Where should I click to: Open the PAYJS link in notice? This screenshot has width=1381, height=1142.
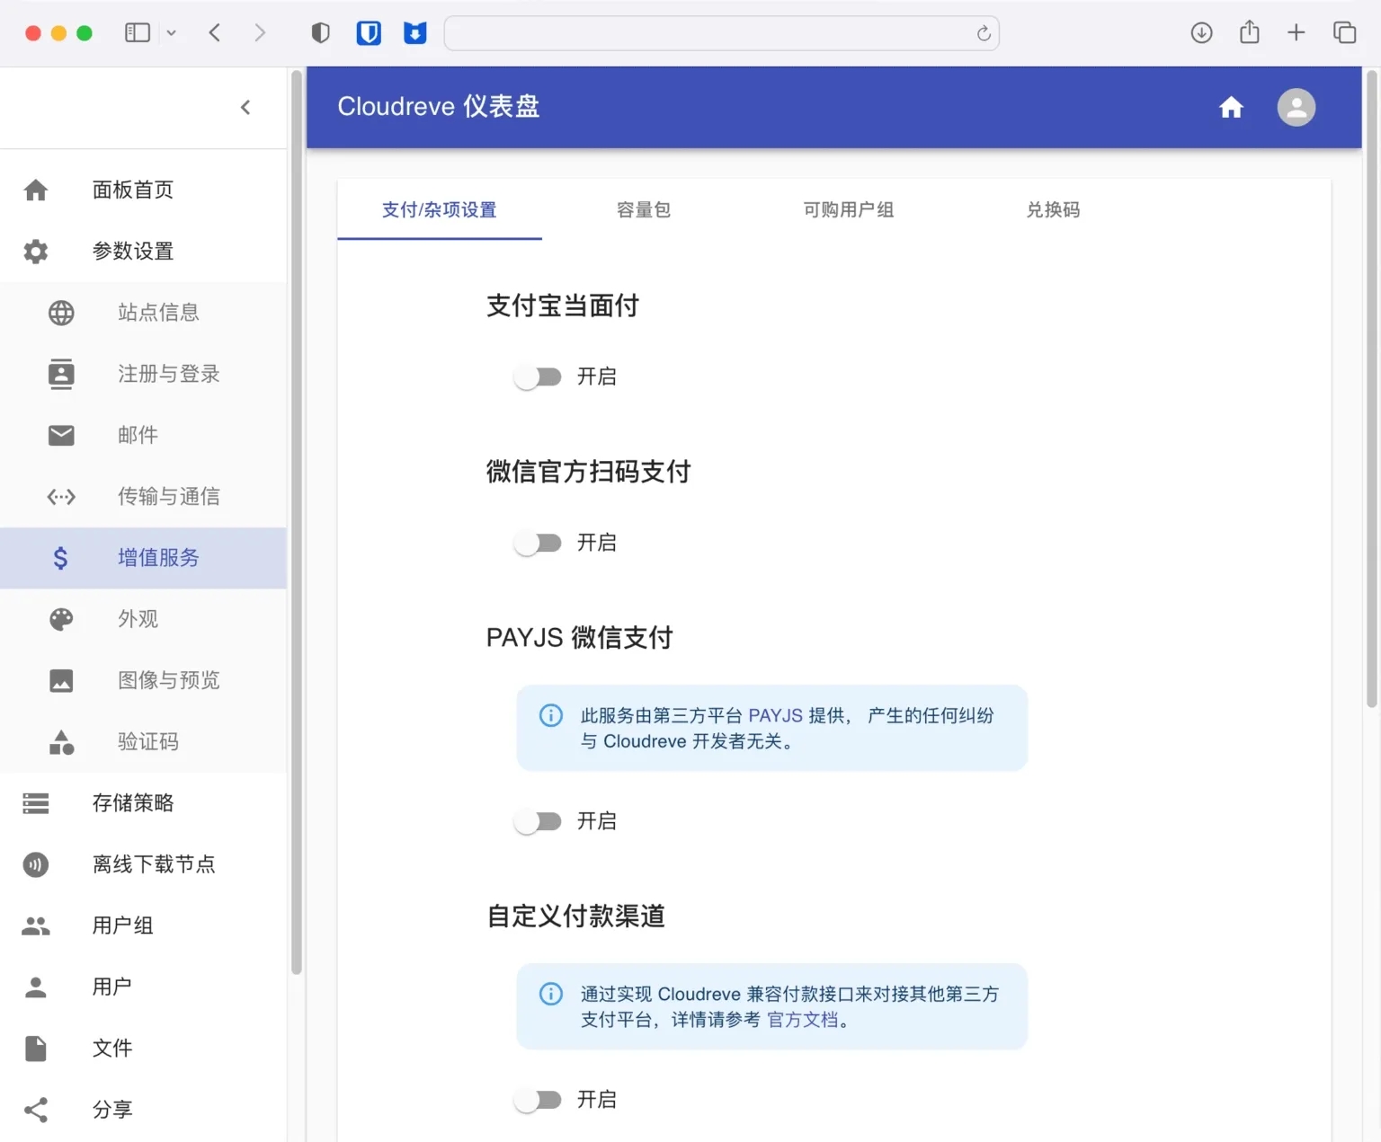(775, 716)
